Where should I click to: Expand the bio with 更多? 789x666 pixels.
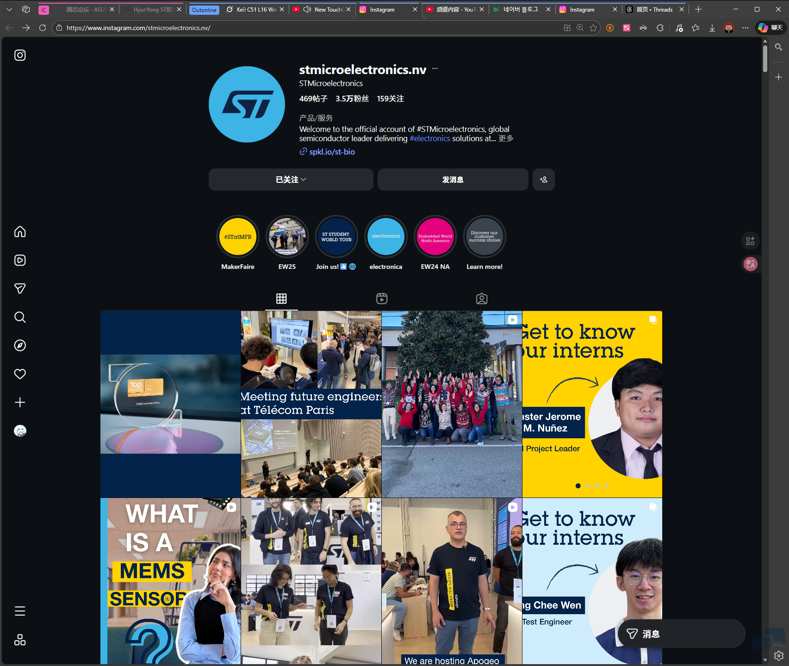[506, 138]
